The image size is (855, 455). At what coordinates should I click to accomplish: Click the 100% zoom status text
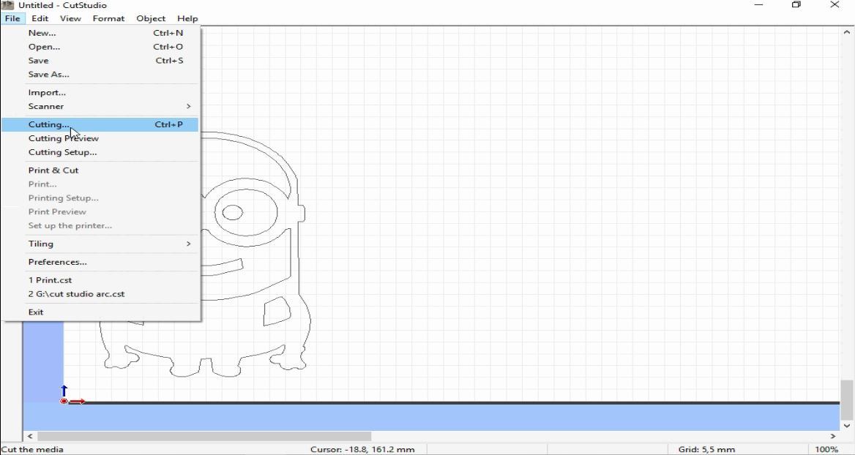pyautogui.click(x=826, y=450)
